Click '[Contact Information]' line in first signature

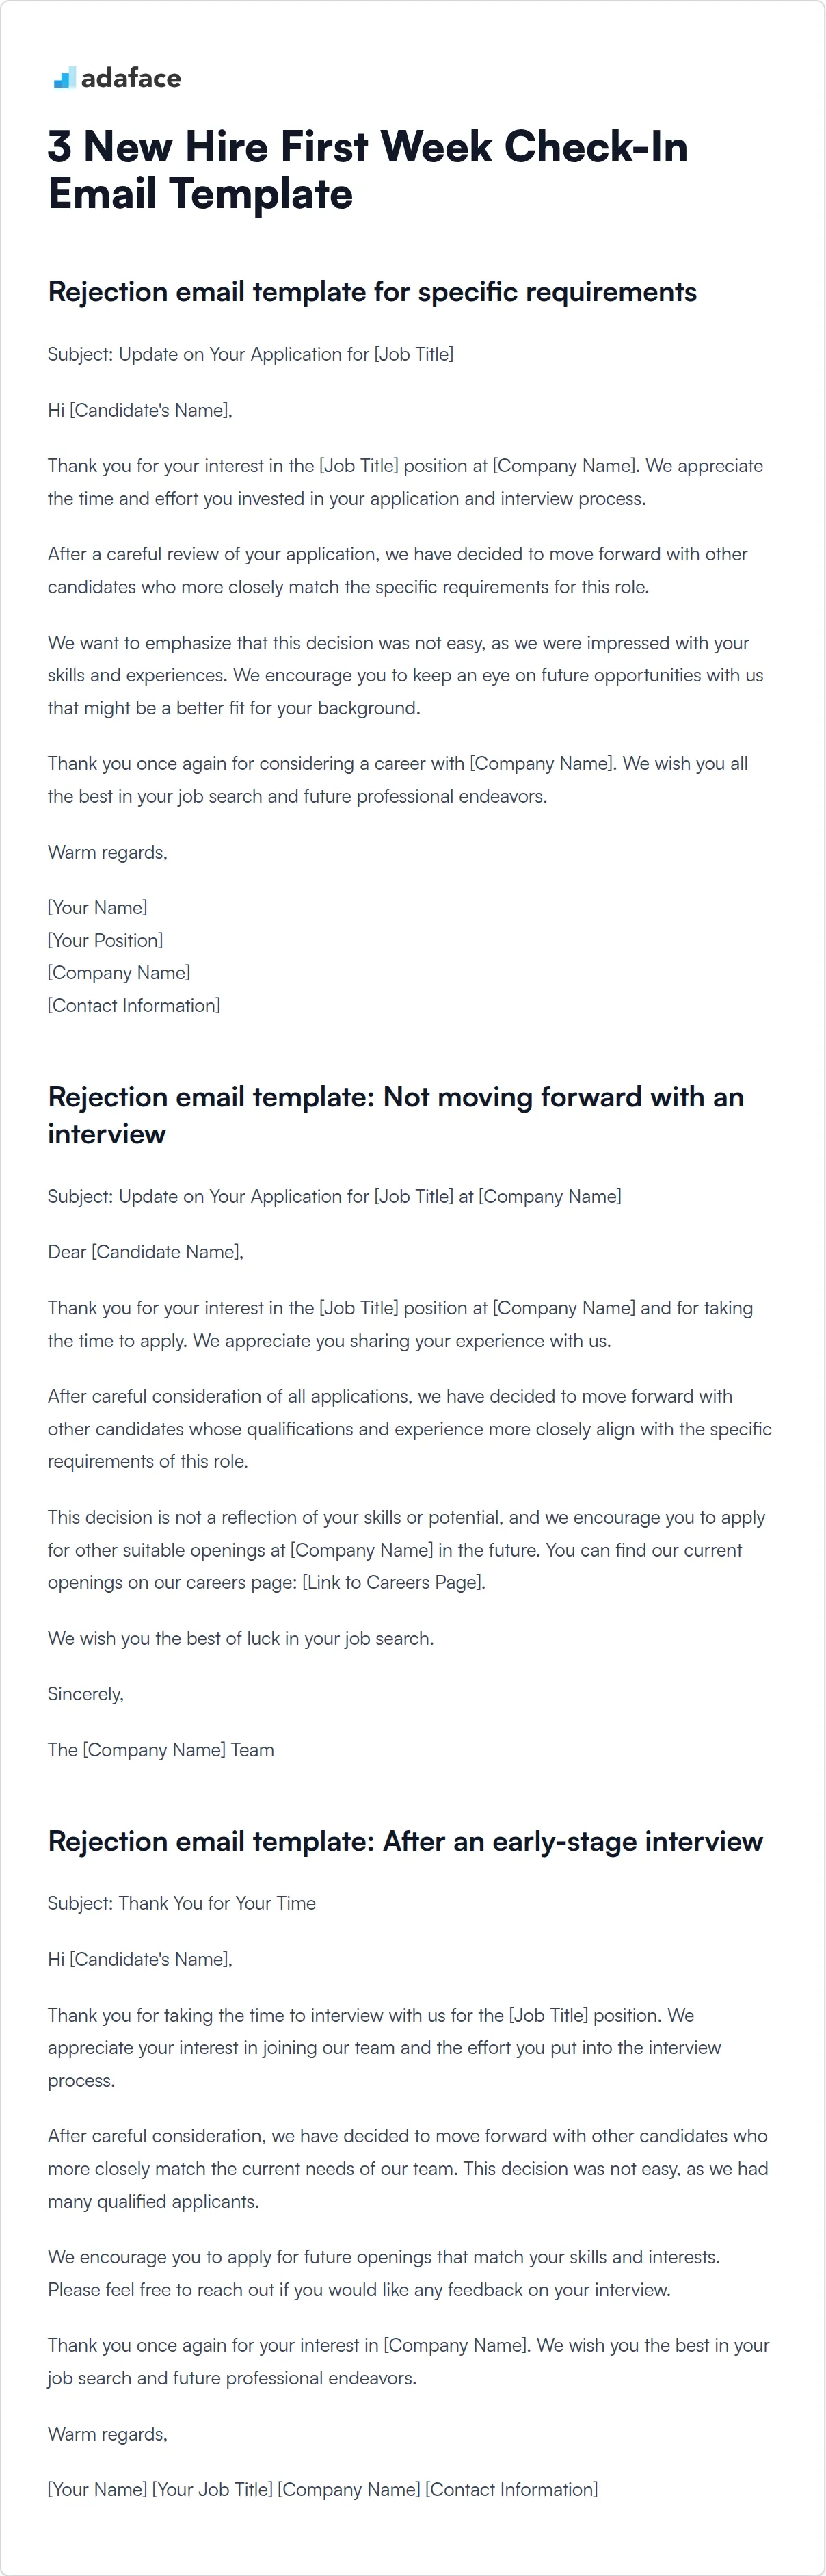click(x=134, y=1005)
